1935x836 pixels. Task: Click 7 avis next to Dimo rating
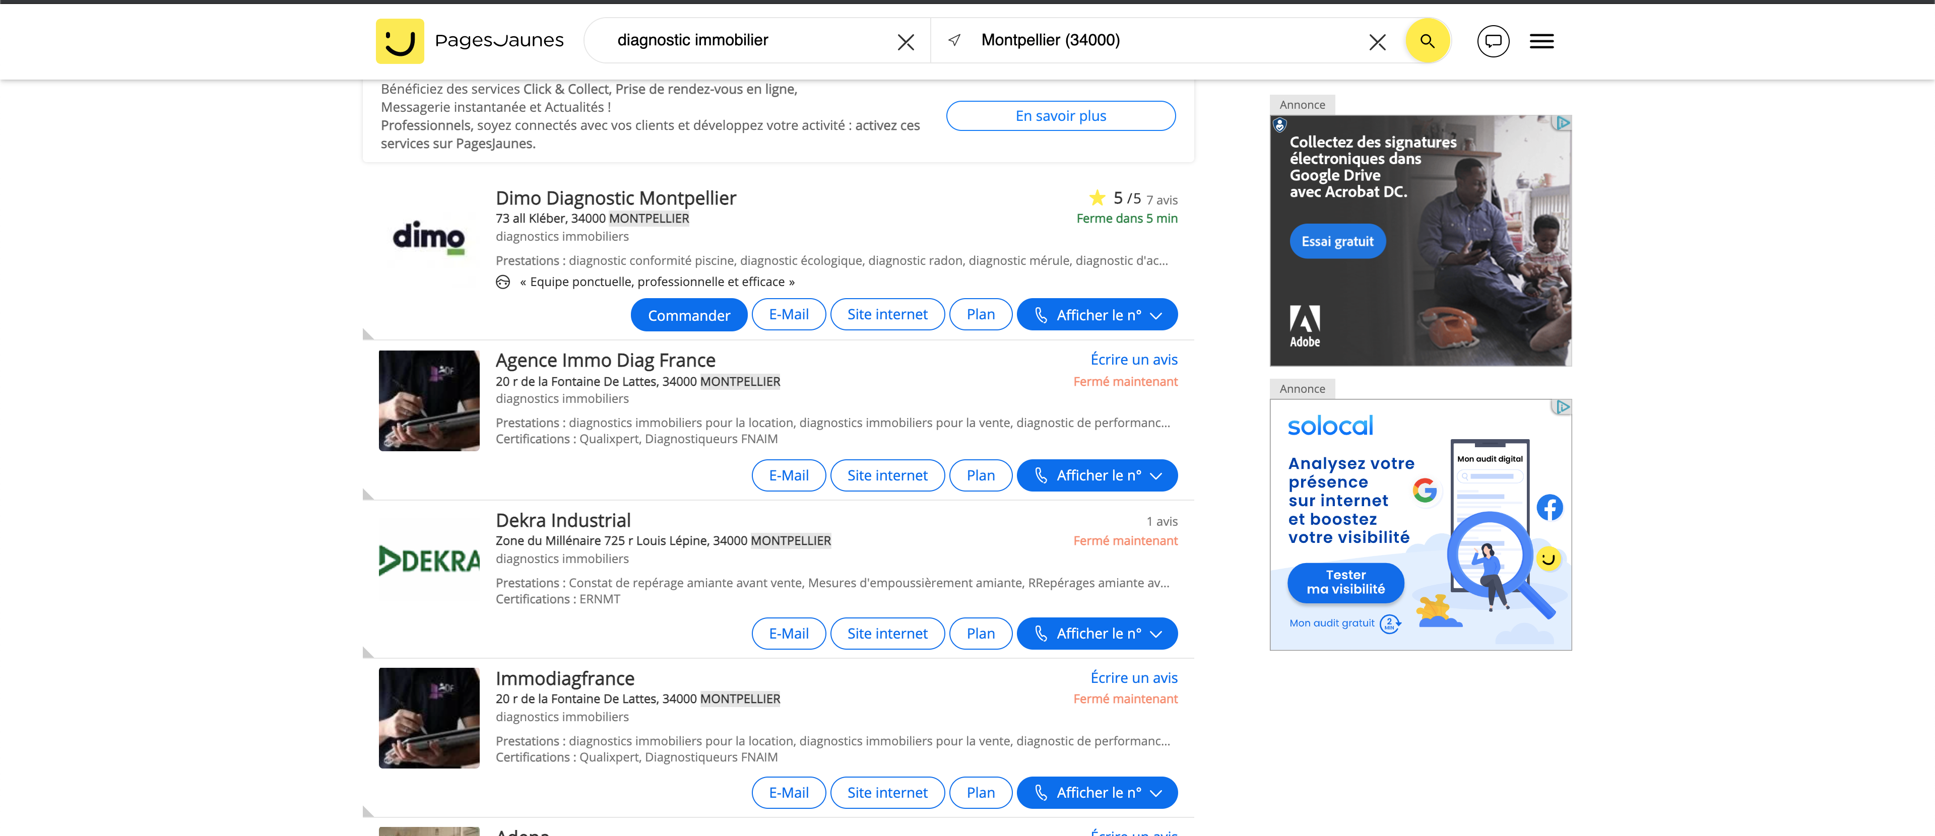click(x=1162, y=200)
